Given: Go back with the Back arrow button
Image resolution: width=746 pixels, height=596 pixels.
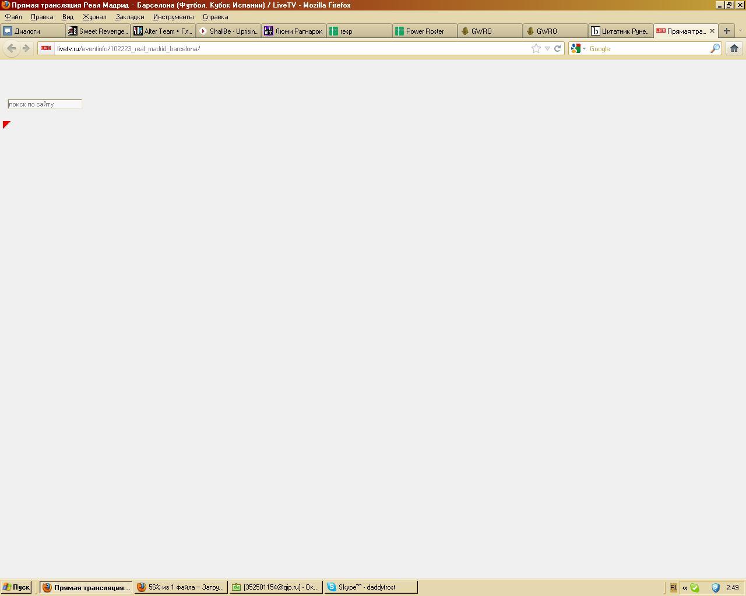Looking at the screenshot, I should coord(11,48).
